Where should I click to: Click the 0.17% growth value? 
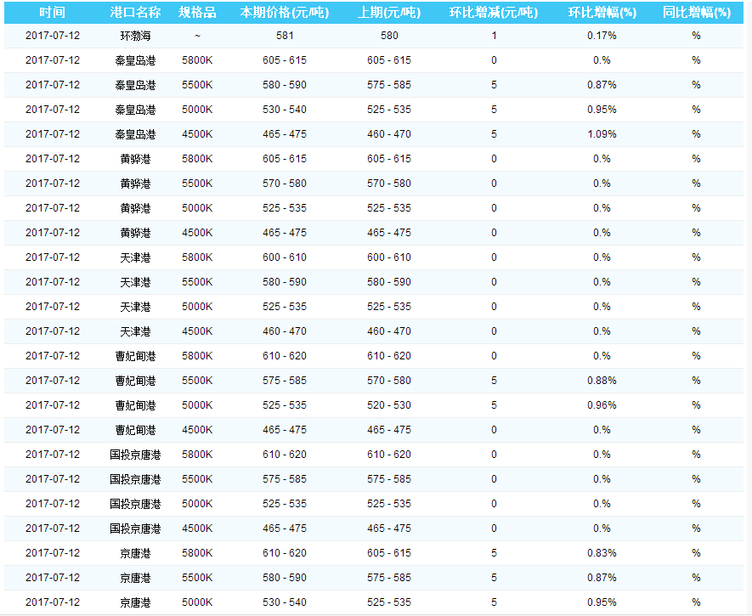[602, 36]
